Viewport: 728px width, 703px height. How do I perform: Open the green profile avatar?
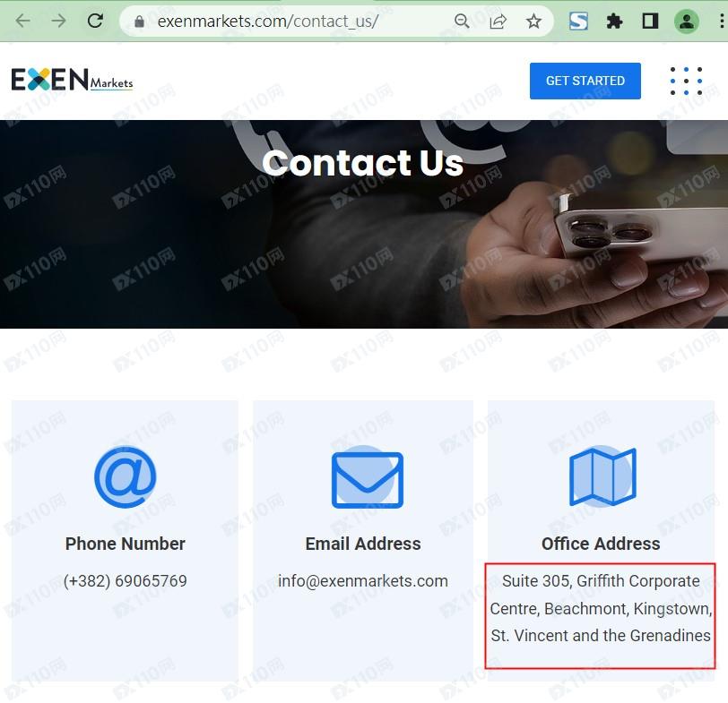click(686, 21)
